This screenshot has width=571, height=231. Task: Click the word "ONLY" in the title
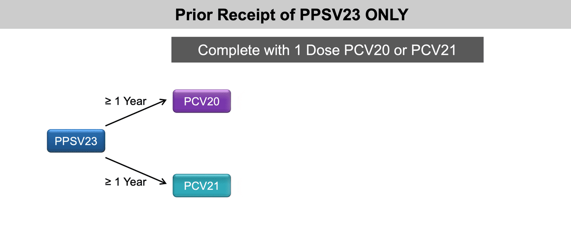pyautogui.click(x=386, y=15)
